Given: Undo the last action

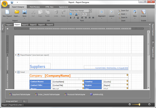Looking at the screenshot, I should (56, 12).
